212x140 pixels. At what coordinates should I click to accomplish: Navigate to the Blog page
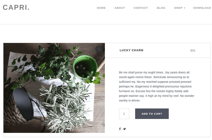tap(161, 8)
